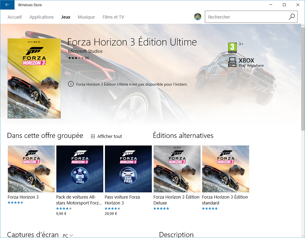This screenshot has width=305, height=238.
Task: Open the Accueil tab
Action: point(15,17)
